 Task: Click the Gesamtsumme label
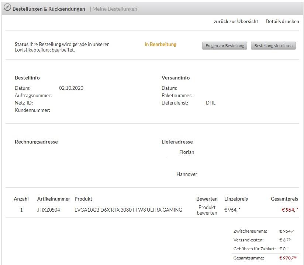(249, 258)
